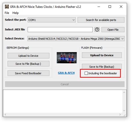
Task: Expand the COM port dropdown
Action: pyautogui.click(x=52, y=20)
